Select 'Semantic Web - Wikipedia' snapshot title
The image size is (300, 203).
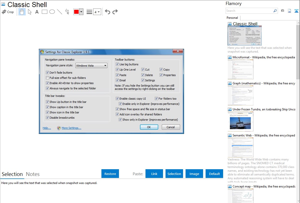coord(264,135)
